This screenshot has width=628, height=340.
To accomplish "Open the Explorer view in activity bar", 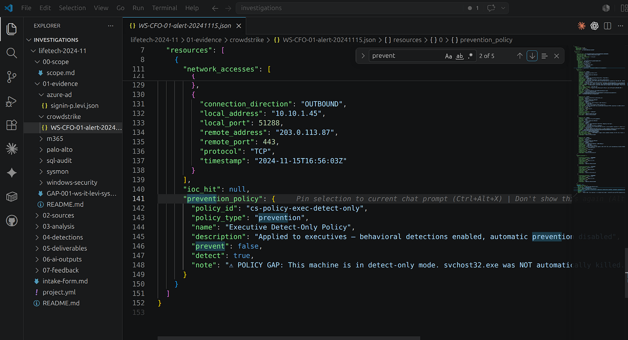I will 12,30.
